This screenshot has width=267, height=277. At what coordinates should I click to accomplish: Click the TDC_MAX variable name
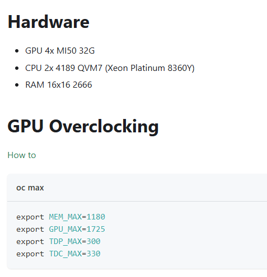pos(65,254)
